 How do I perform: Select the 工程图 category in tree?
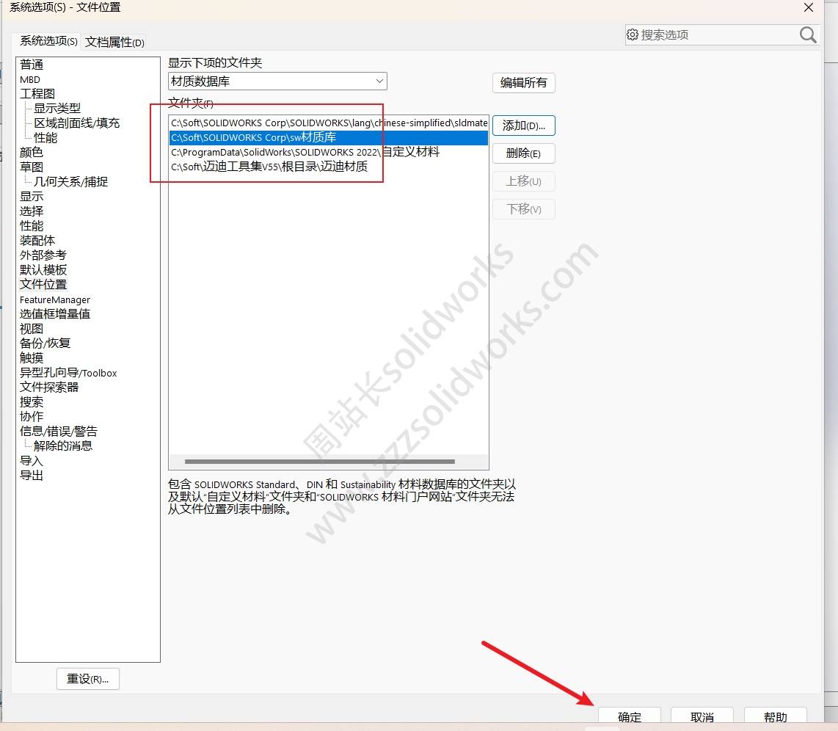pos(37,94)
